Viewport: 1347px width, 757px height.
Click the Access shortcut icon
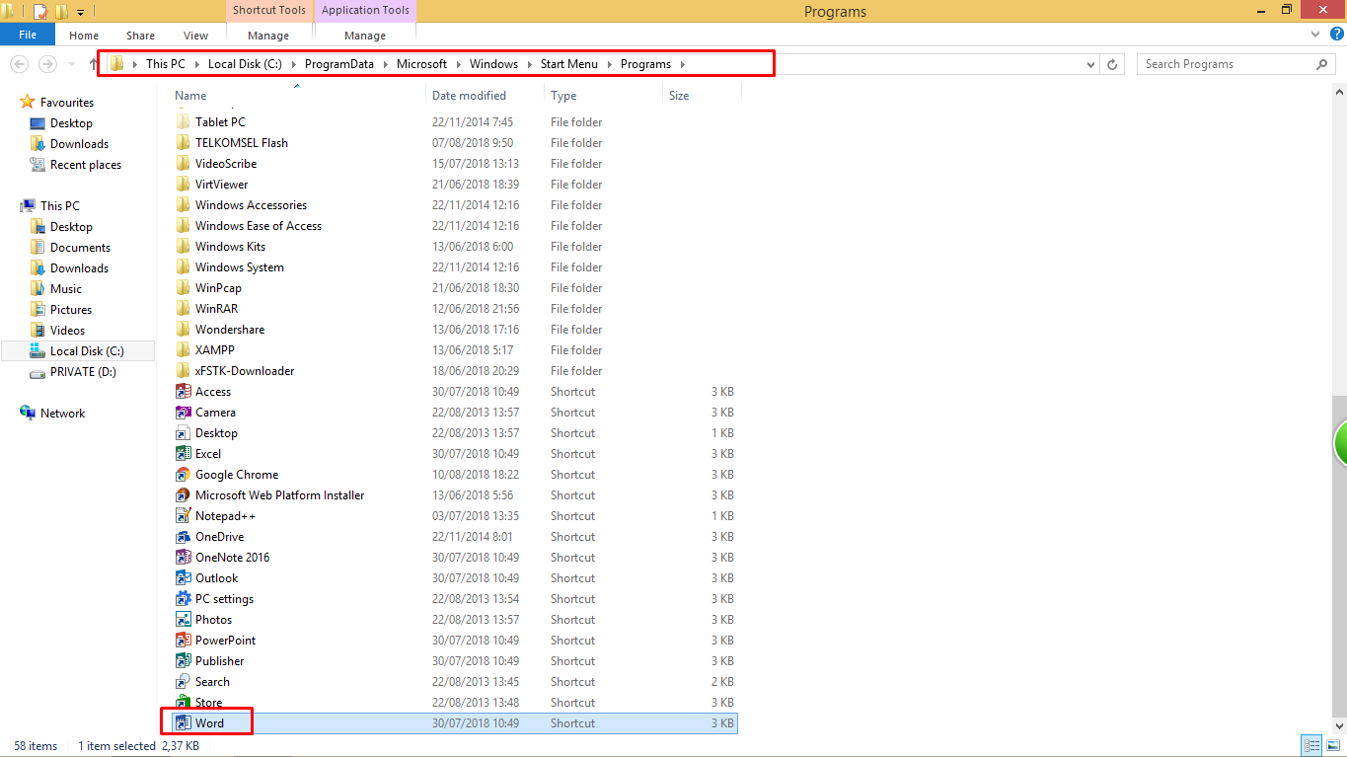[x=183, y=392]
